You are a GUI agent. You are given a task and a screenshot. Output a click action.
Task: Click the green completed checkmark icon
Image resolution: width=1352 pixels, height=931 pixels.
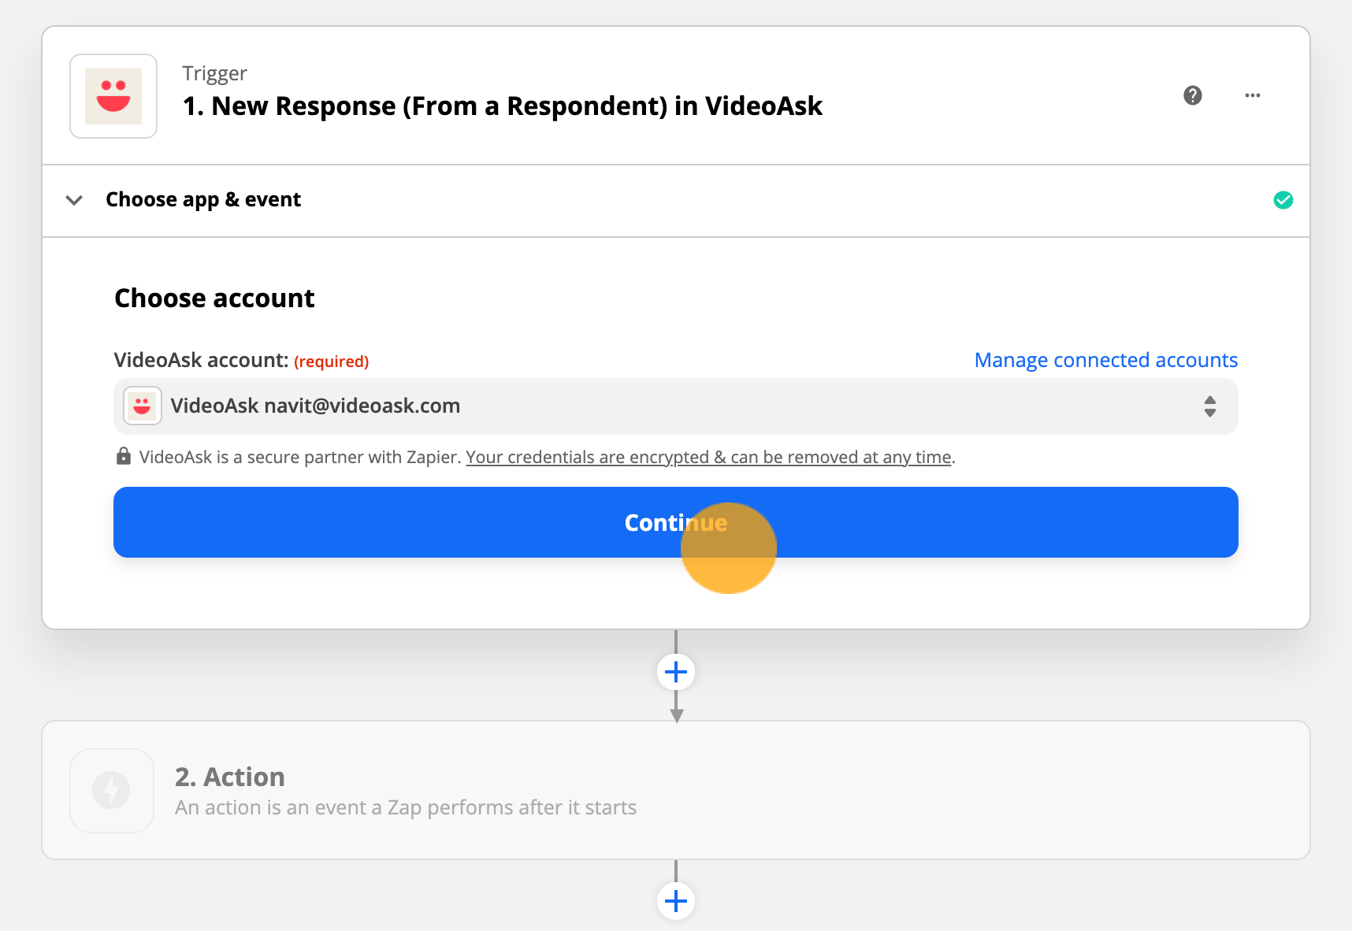pyautogui.click(x=1283, y=200)
